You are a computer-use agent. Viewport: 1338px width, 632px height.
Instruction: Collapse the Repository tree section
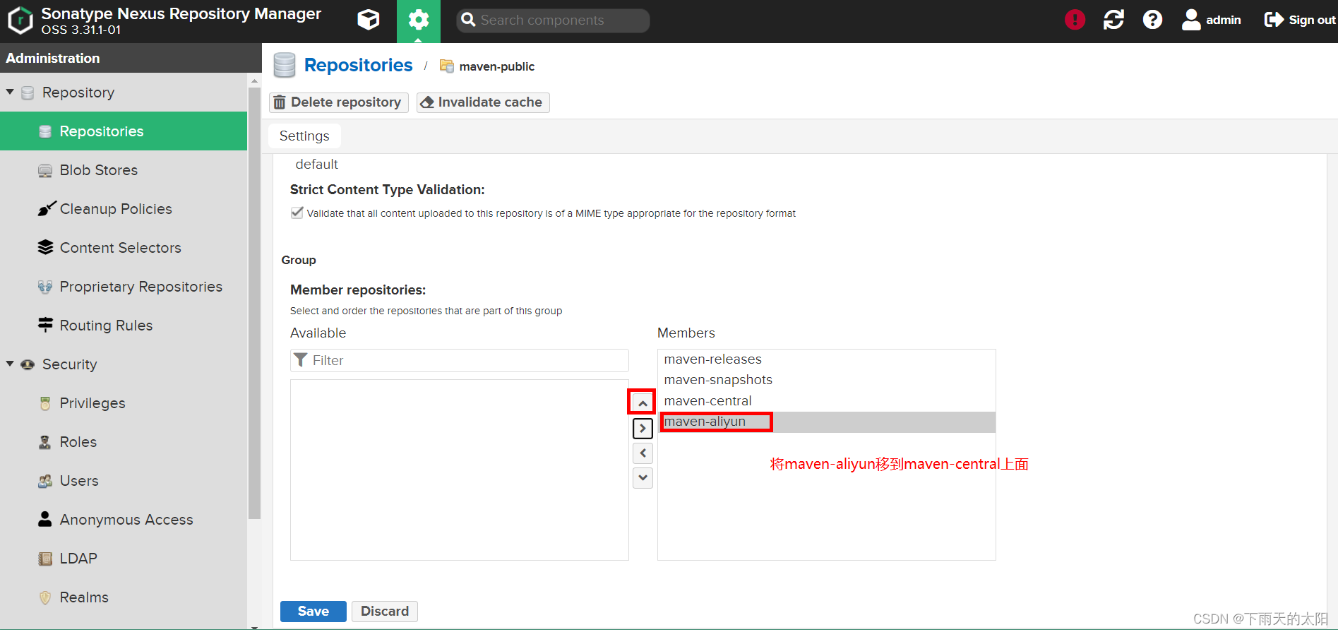coord(10,92)
